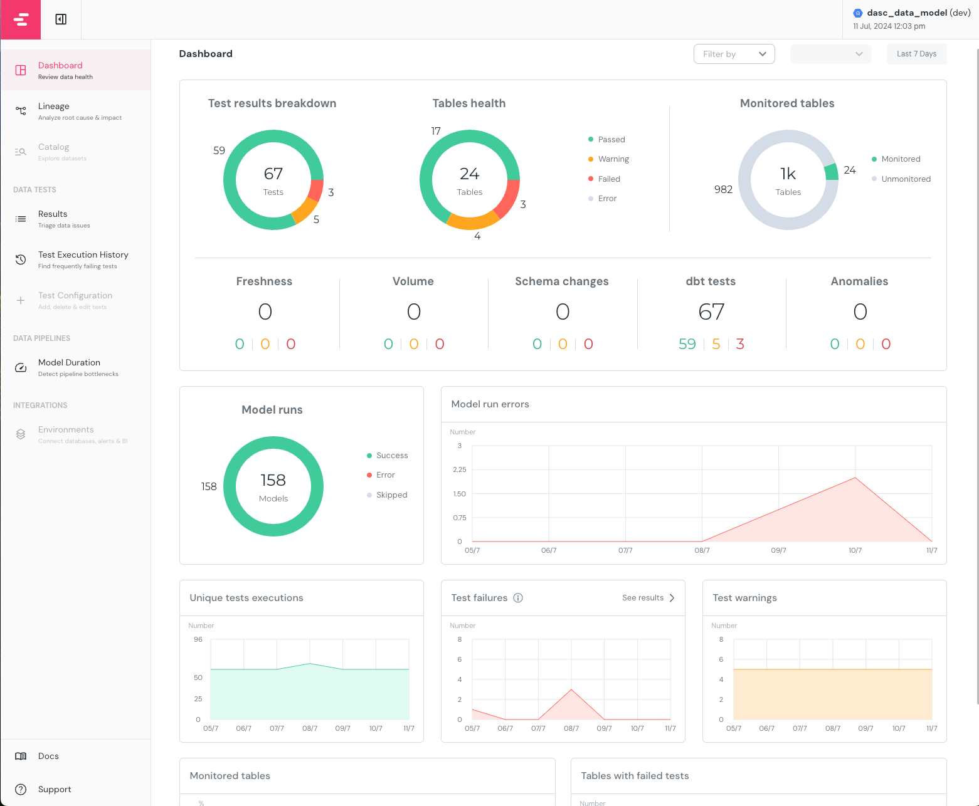Click the Lineage graph icon
Viewport: 979px width, 806px height.
[x=21, y=111]
